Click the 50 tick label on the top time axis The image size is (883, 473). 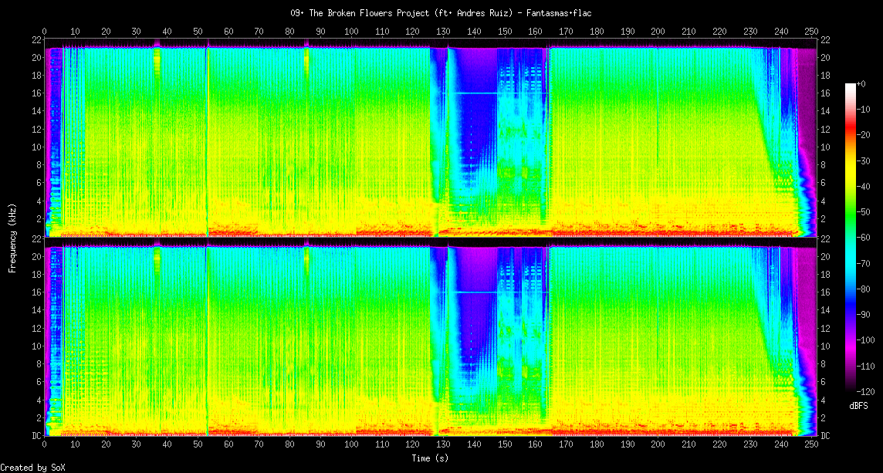(198, 32)
